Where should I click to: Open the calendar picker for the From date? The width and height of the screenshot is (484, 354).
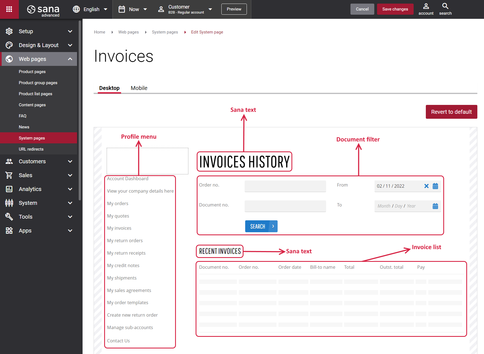click(x=435, y=186)
